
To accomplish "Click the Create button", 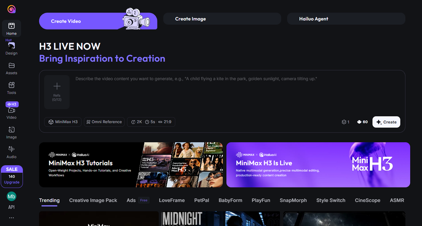I will pos(386,122).
